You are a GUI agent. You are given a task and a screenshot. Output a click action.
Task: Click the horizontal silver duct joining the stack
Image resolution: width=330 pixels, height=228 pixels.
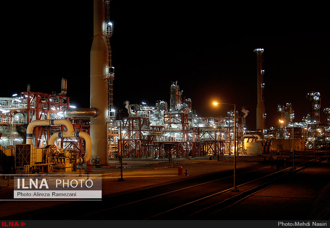click(82, 113)
